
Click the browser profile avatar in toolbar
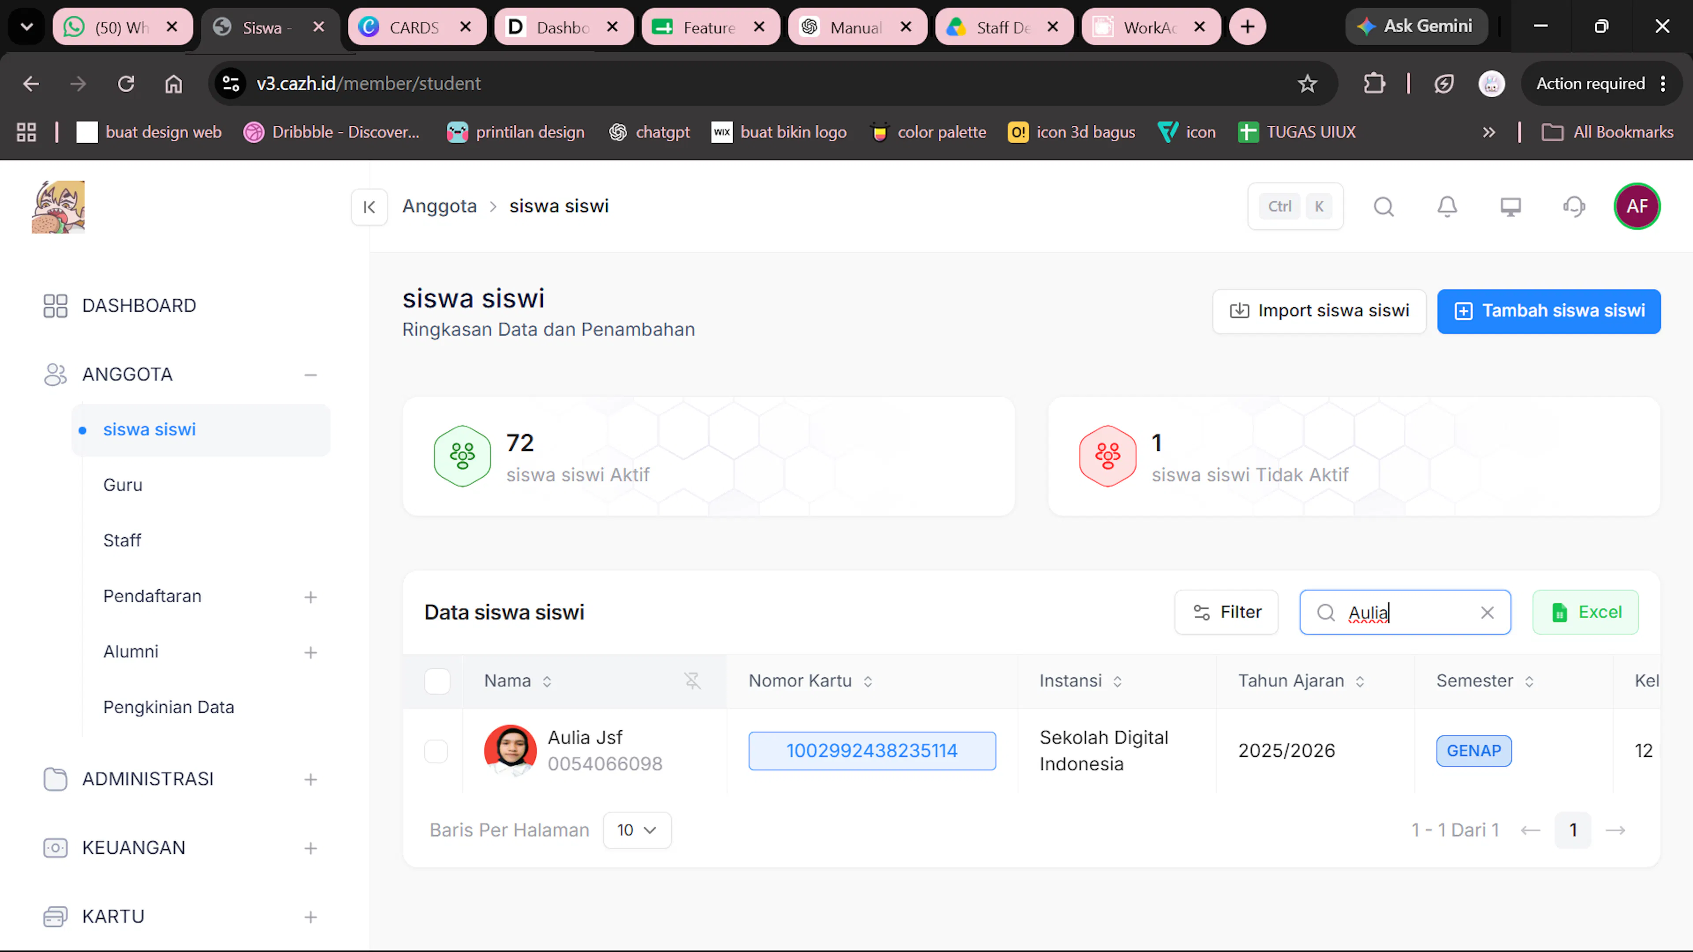1491,83
